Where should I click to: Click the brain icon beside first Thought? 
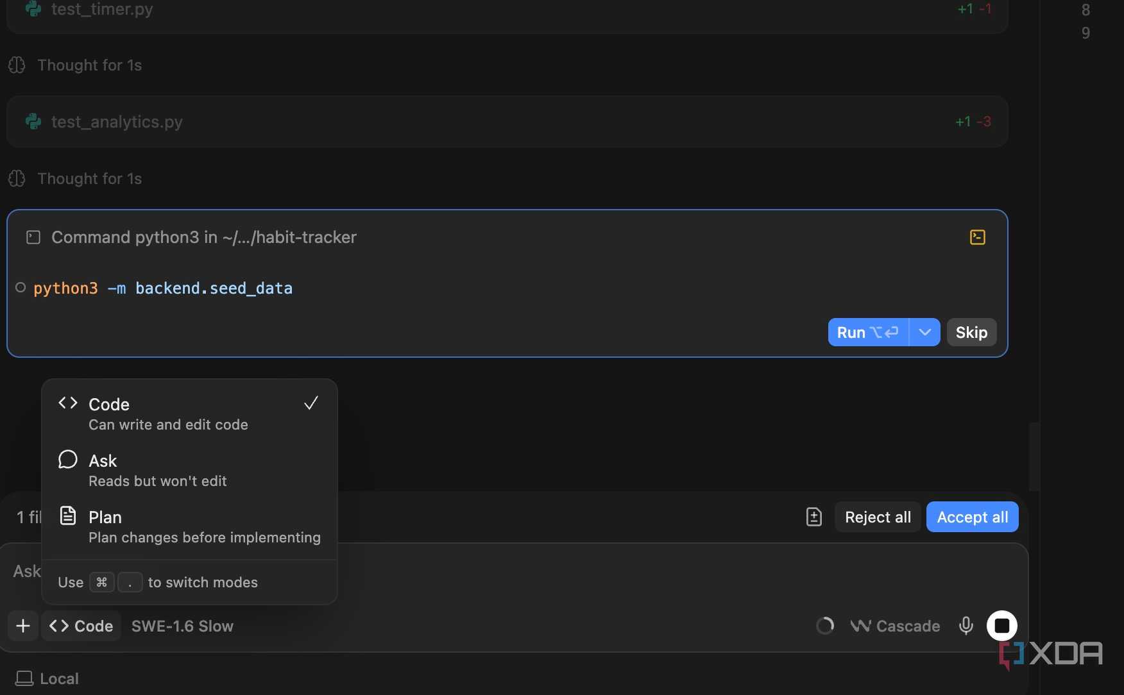pyautogui.click(x=17, y=65)
